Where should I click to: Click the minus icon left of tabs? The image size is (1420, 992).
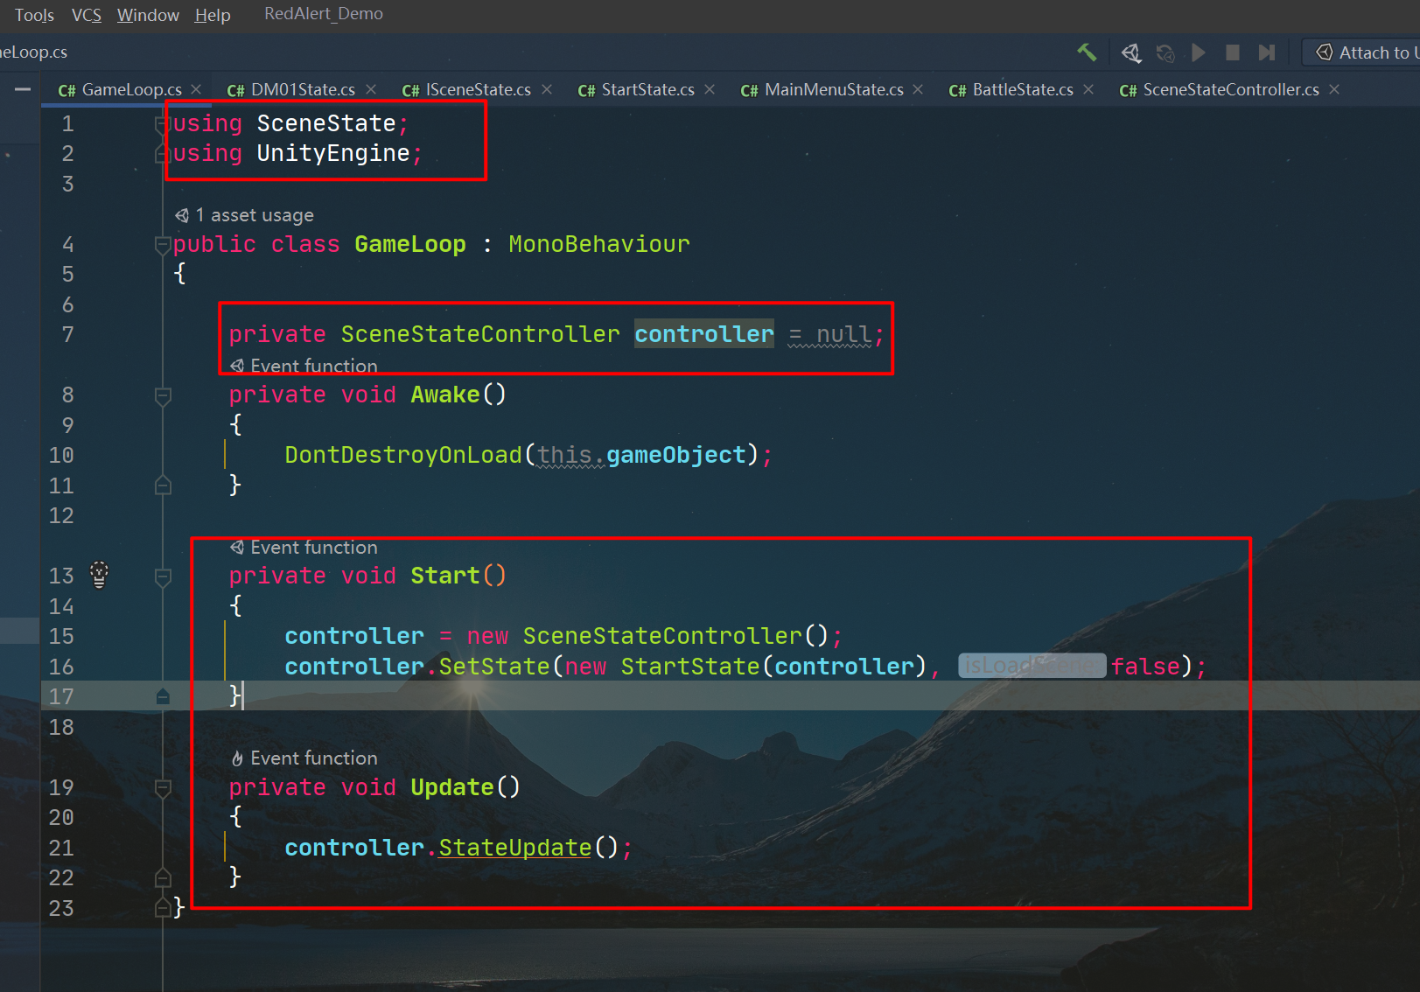click(23, 89)
